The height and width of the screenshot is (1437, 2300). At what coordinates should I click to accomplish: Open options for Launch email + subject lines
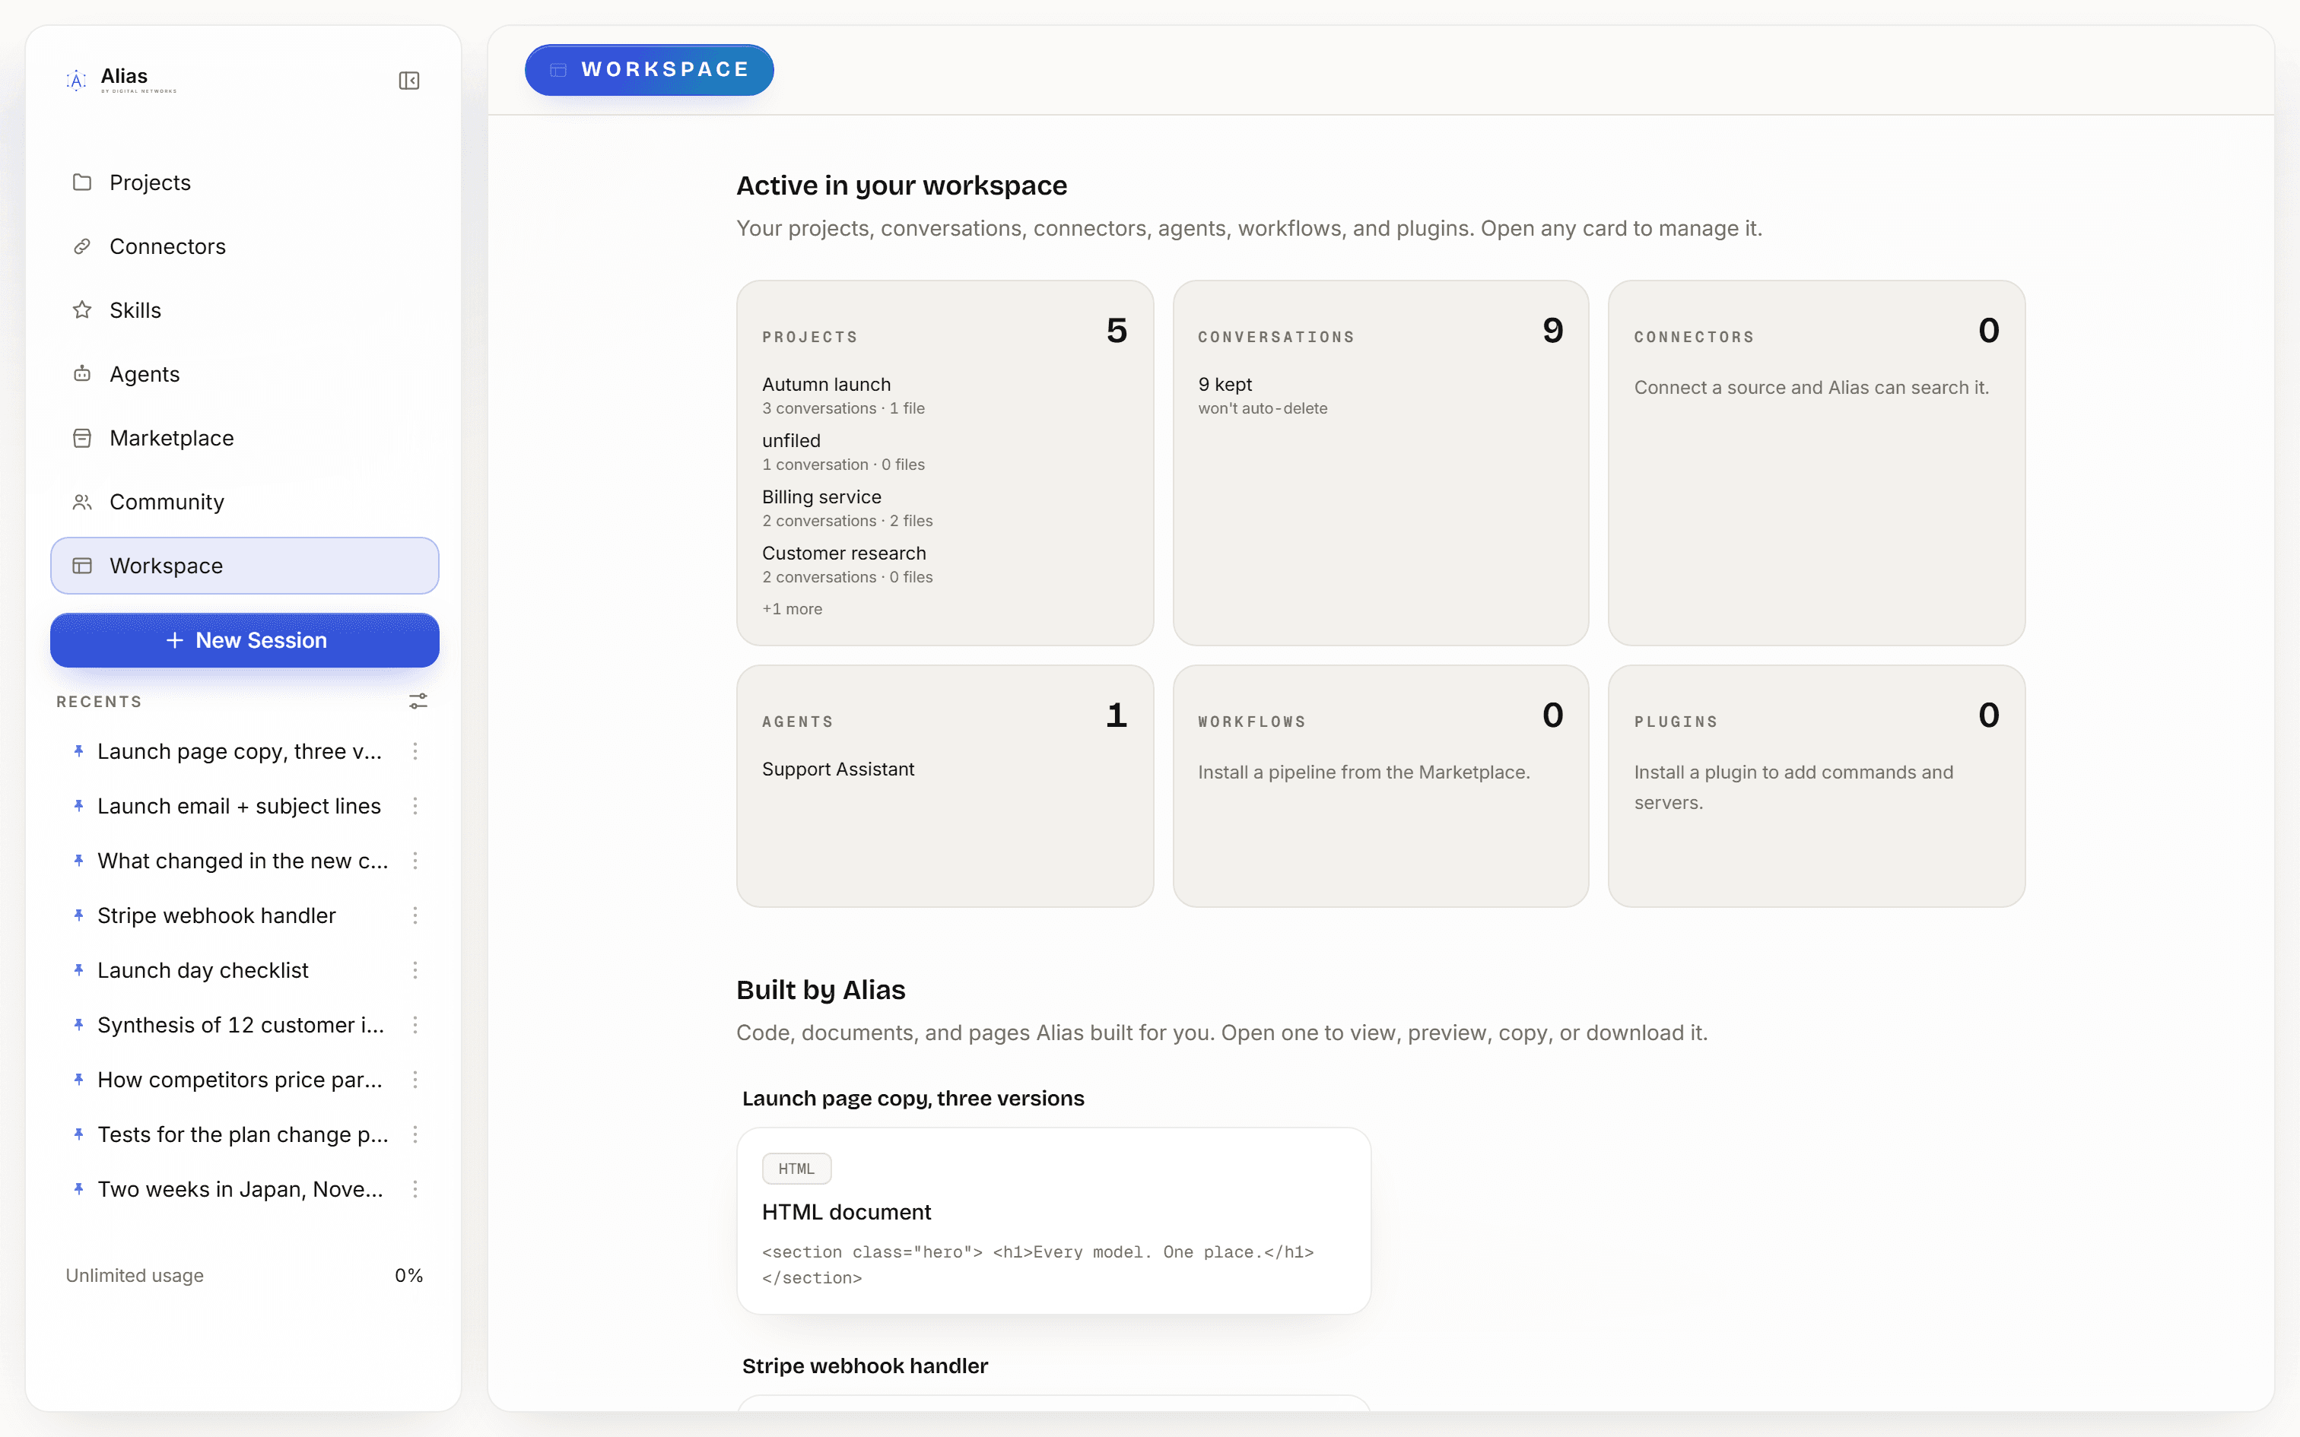click(x=415, y=806)
